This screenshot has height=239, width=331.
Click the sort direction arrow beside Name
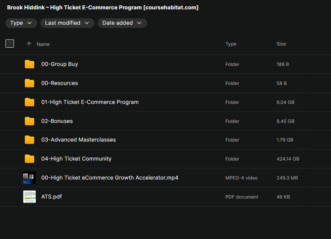(x=29, y=44)
